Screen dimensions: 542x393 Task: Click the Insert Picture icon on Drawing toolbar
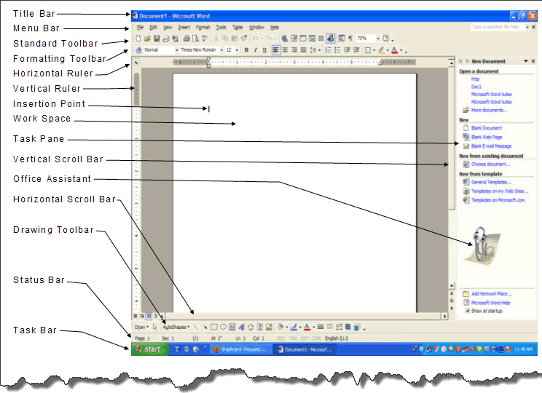click(269, 327)
